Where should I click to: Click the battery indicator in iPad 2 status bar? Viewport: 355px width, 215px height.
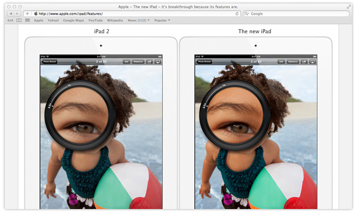160,56
